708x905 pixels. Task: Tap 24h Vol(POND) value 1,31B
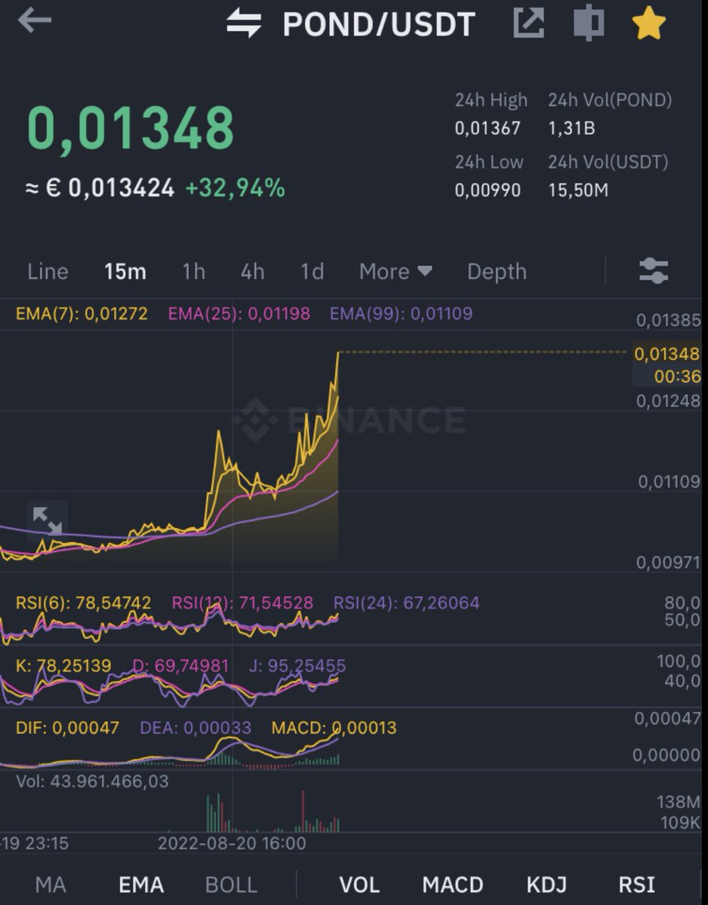click(571, 128)
